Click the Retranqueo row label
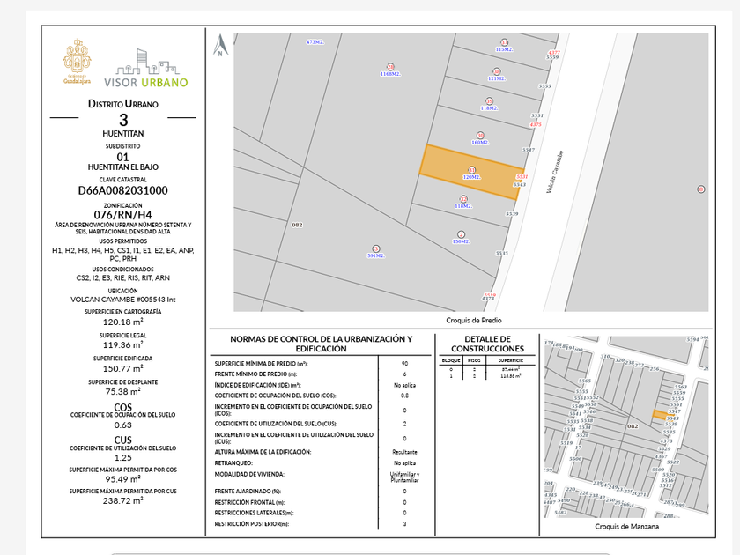Viewport: 740px width, 555px height. click(233, 463)
